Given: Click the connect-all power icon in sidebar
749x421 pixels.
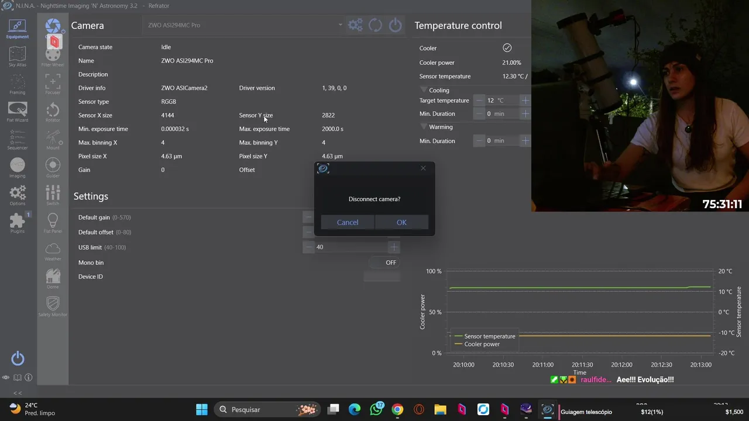Looking at the screenshot, I should click(x=18, y=358).
